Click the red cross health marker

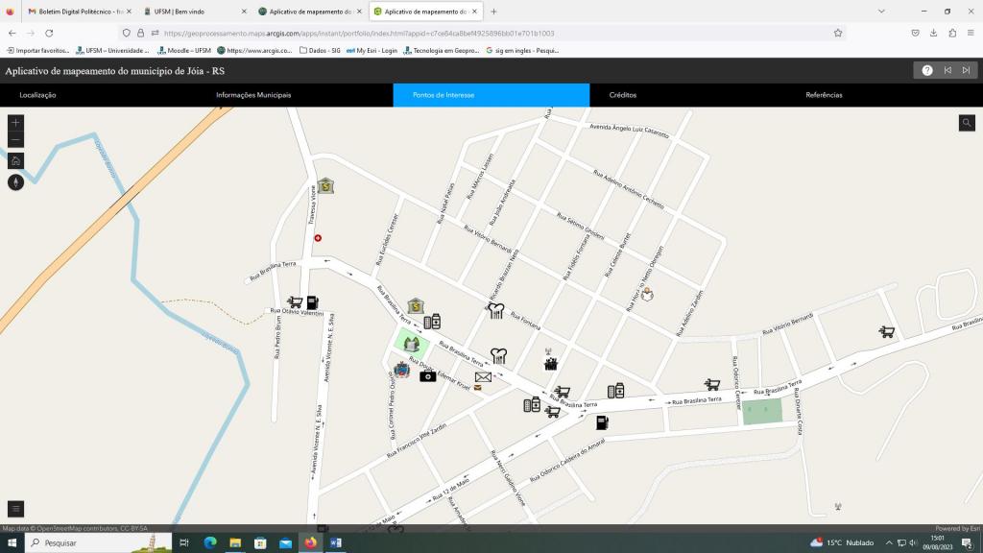pos(318,238)
